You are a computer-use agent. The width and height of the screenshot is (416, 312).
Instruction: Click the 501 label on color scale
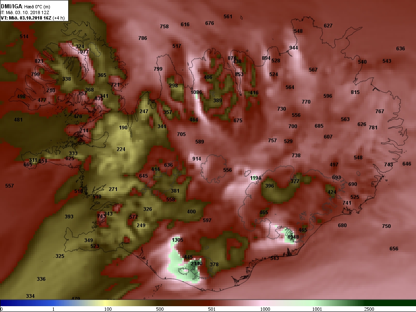click(x=212, y=309)
